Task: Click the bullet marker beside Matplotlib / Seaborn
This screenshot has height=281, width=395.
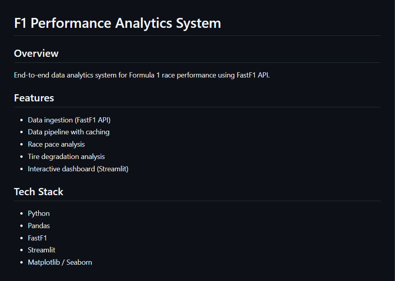Action: [x=21, y=263]
